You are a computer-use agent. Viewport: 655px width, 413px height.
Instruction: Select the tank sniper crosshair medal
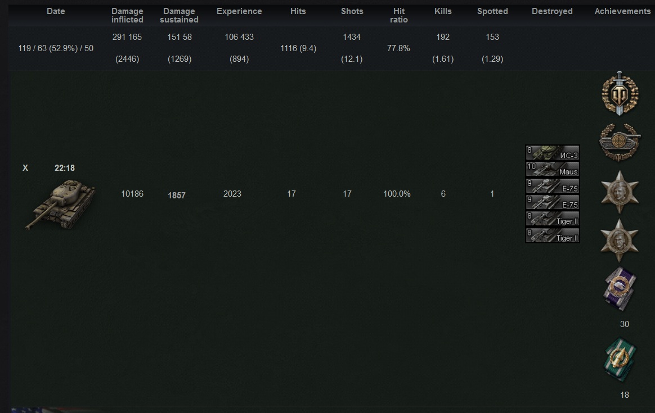pos(620,142)
